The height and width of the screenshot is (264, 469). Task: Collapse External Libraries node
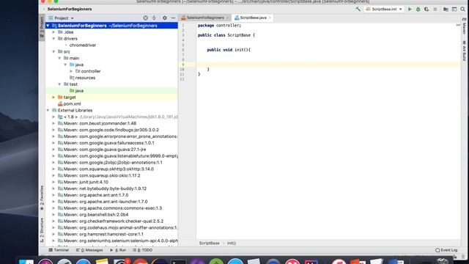[48, 111]
